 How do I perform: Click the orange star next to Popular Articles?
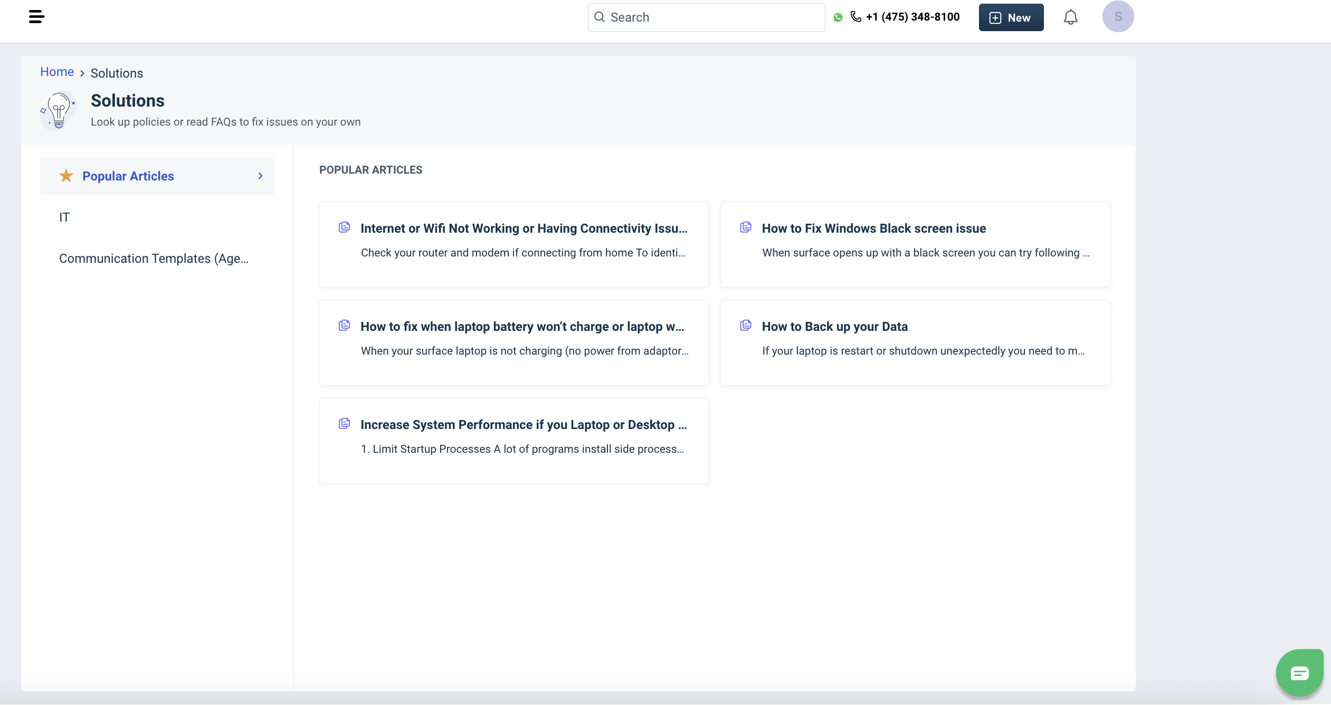66,176
